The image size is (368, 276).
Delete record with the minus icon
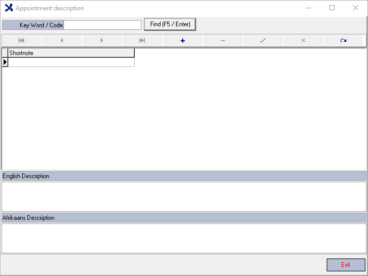pos(223,41)
